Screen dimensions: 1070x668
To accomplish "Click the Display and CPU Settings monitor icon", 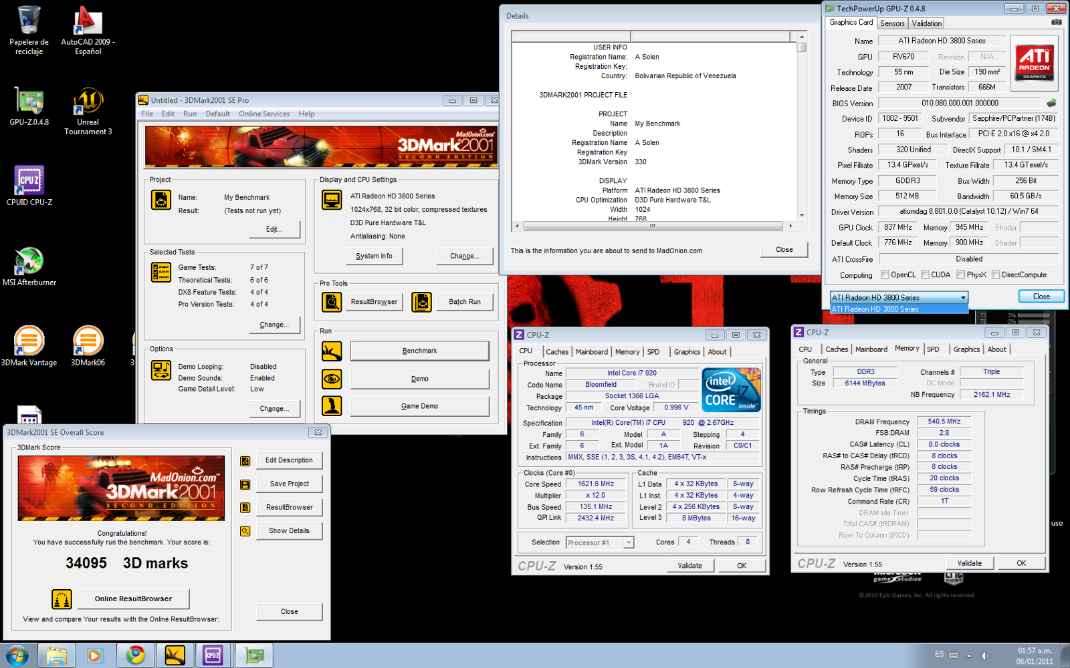I will coord(332,200).
